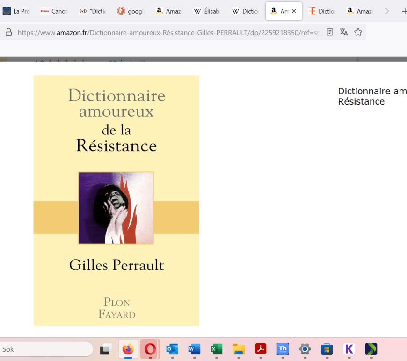Select the Canon tab

click(x=54, y=11)
